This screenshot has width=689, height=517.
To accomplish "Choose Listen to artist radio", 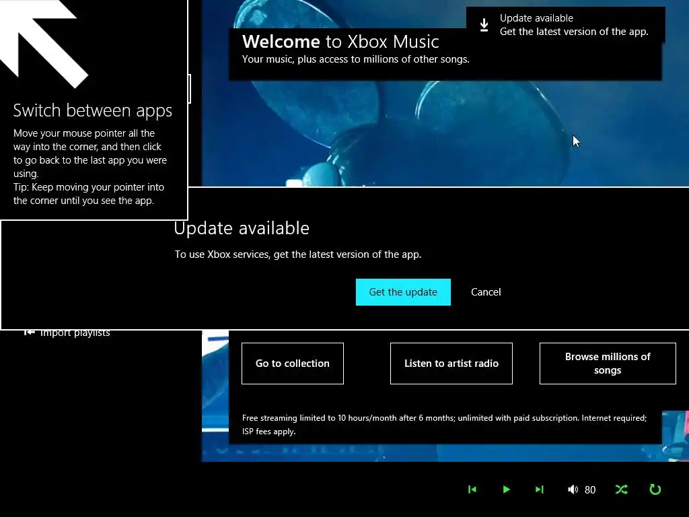I will point(451,363).
